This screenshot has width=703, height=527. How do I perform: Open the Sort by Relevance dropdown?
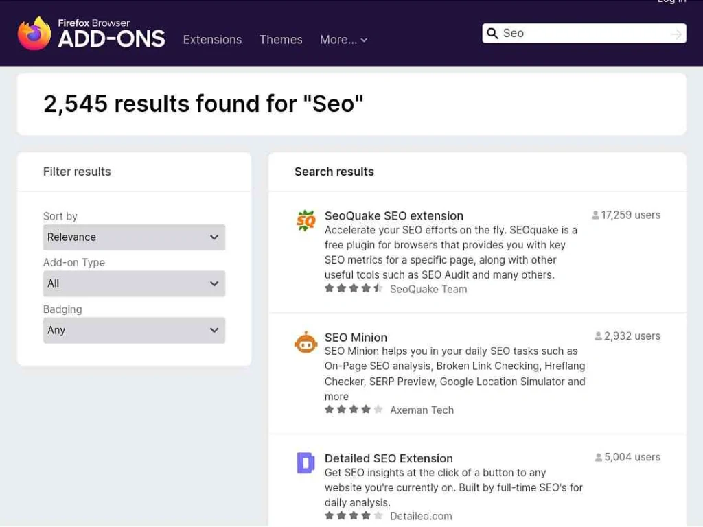pyautogui.click(x=134, y=237)
